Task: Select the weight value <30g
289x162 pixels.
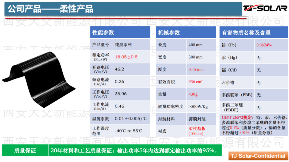Action: coord(193,94)
